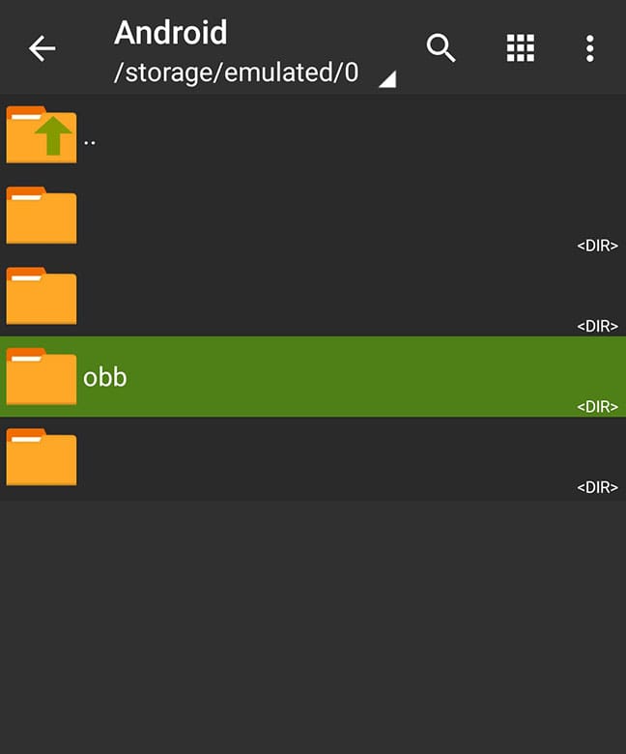Screen dimensions: 626x754
Task: Tap the /storage/emulated/0 path text
Action: [x=237, y=73]
